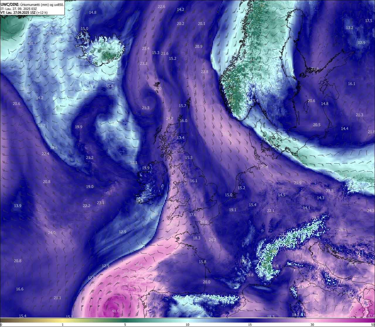This screenshot has width=375, height=327.
Task: Click the 16.0 value label
Action: pyautogui.click(x=183, y=121)
